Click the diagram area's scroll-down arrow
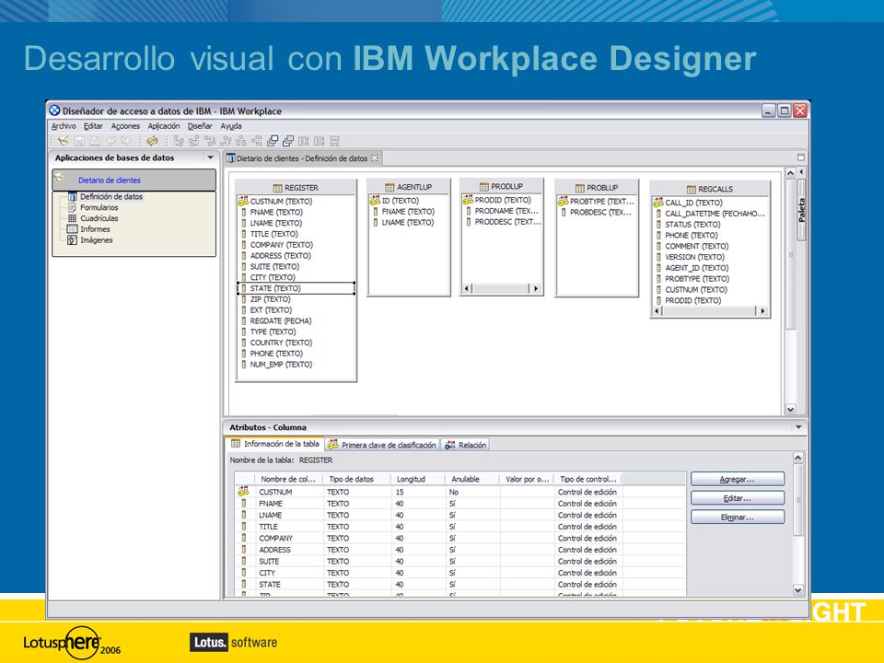Image resolution: width=884 pixels, height=663 pixels. [x=790, y=409]
